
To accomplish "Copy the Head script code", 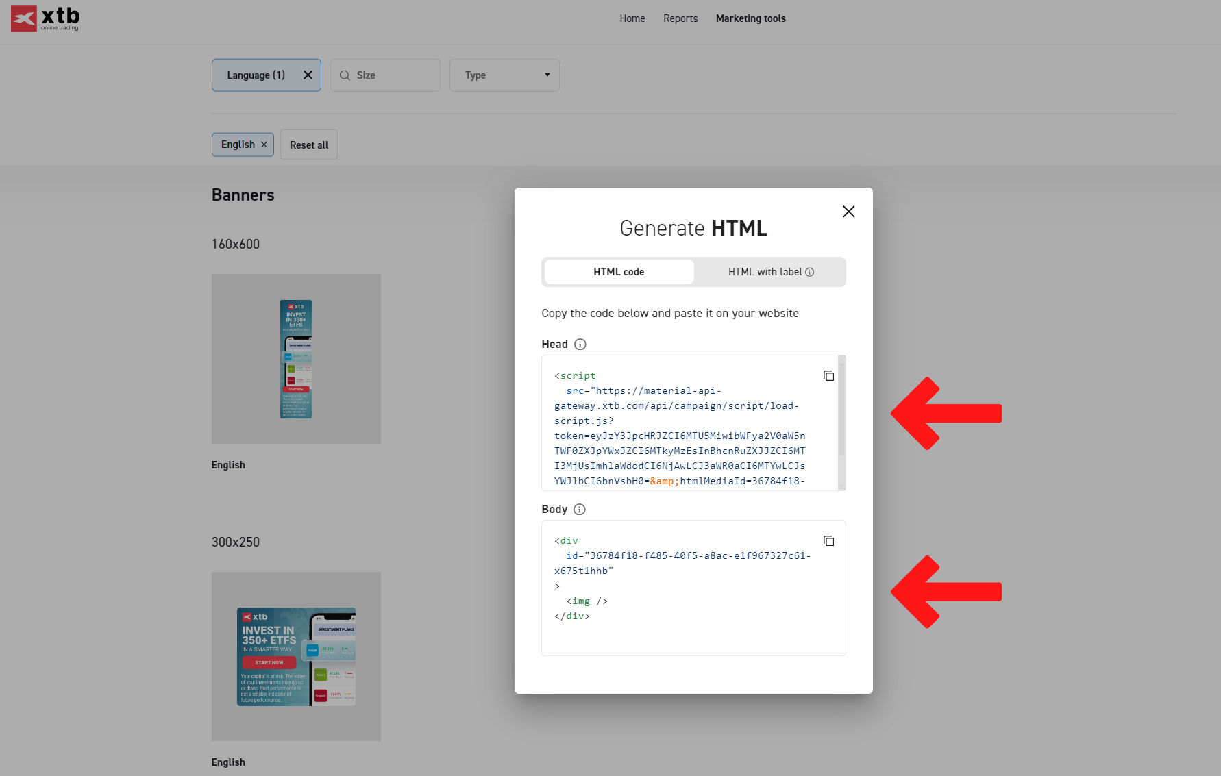I will pyautogui.click(x=828, y=376).
